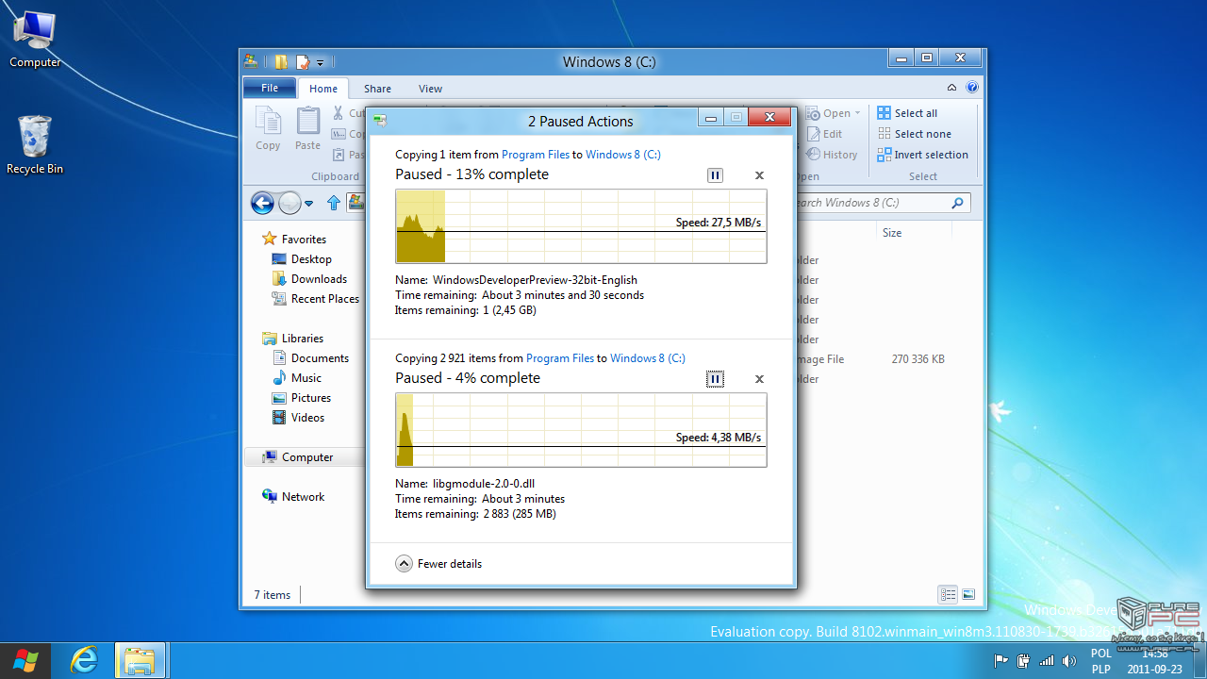This screenshot has height=679, width=1207.
Task: Click the volume speaker tray icon
Action: click(1069, 661)
